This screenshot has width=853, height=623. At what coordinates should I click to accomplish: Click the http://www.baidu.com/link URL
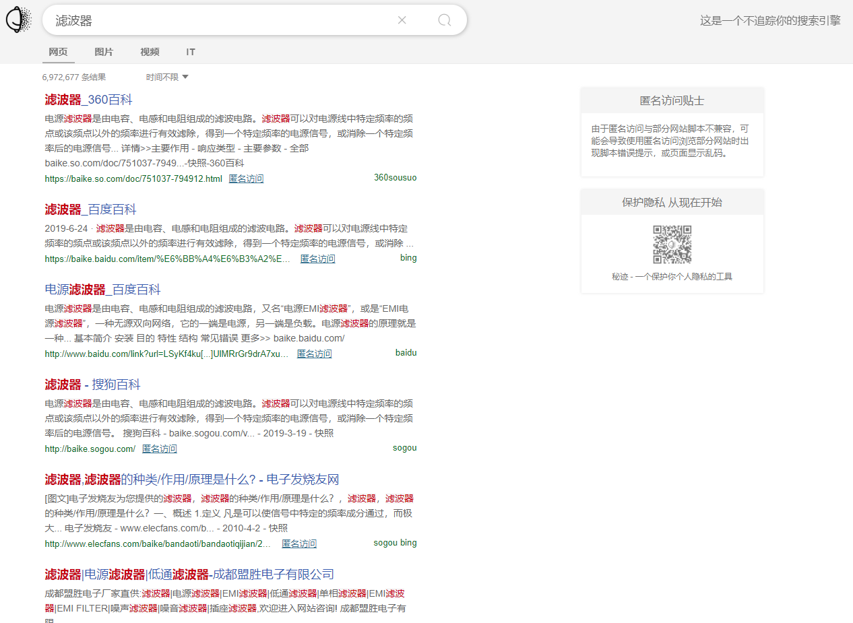click(x=166, y=354)
